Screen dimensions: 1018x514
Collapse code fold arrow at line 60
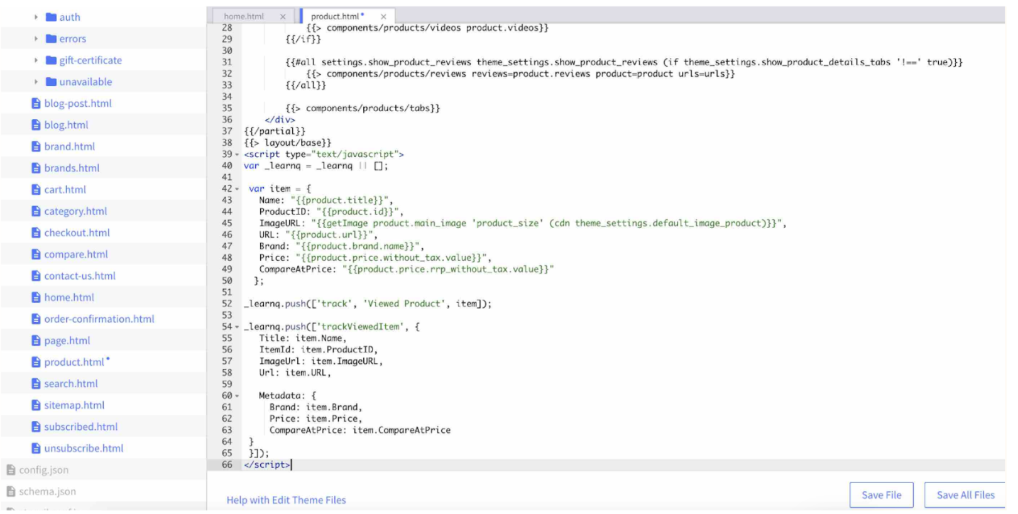(237, 396)
